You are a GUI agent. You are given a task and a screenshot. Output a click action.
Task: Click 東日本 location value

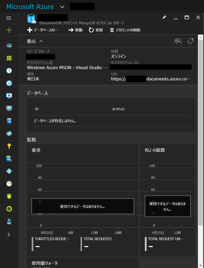(33, 79)
